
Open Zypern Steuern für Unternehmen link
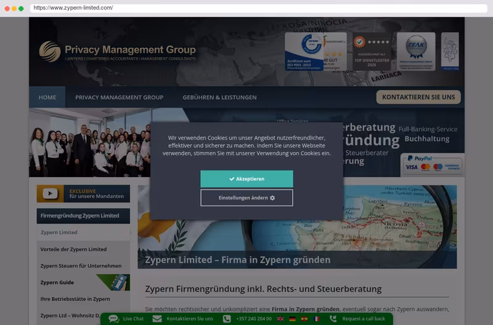81,266
